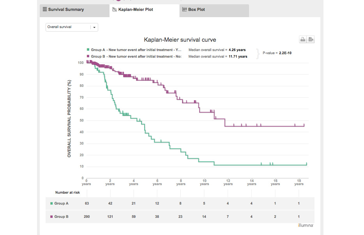The width and height of the screenshot is (364, 235).
Task: Click the export chart icon
Action: 311,39
